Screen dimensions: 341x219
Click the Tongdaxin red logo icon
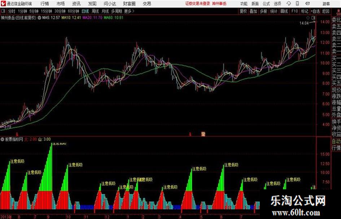pyautogui.click(x=3, y=4)
